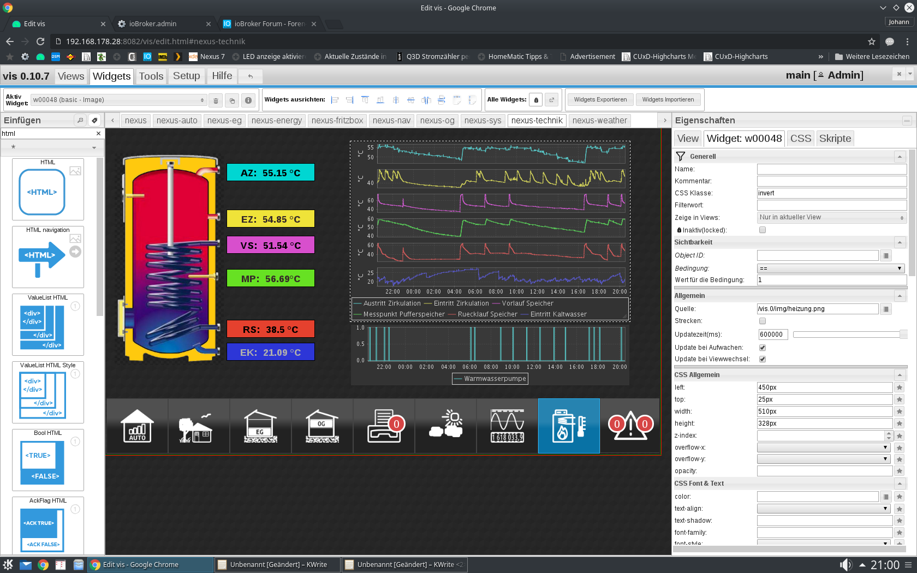Open the weather navigation icon
Viewport: 917px width, 573px height.
tap(445, 426)
